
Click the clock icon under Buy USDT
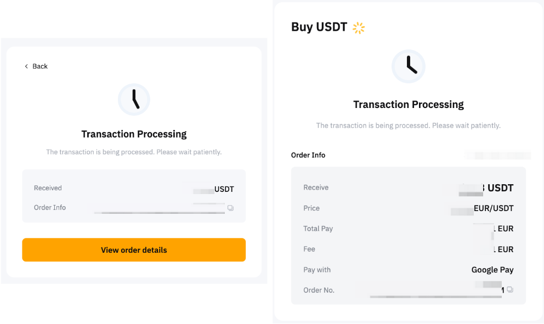point(408,66)
